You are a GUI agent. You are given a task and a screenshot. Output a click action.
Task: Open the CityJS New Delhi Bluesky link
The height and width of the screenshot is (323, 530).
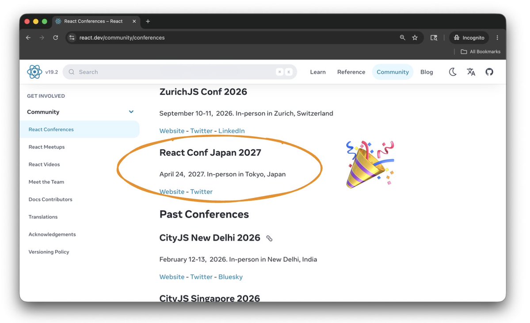[231, 277]
